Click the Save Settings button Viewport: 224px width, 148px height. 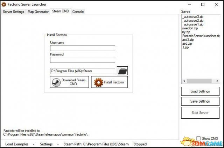coord(200,101)
